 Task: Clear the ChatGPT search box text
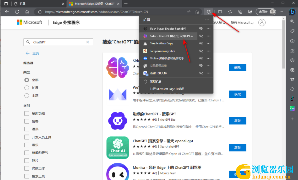pos(87,42)
